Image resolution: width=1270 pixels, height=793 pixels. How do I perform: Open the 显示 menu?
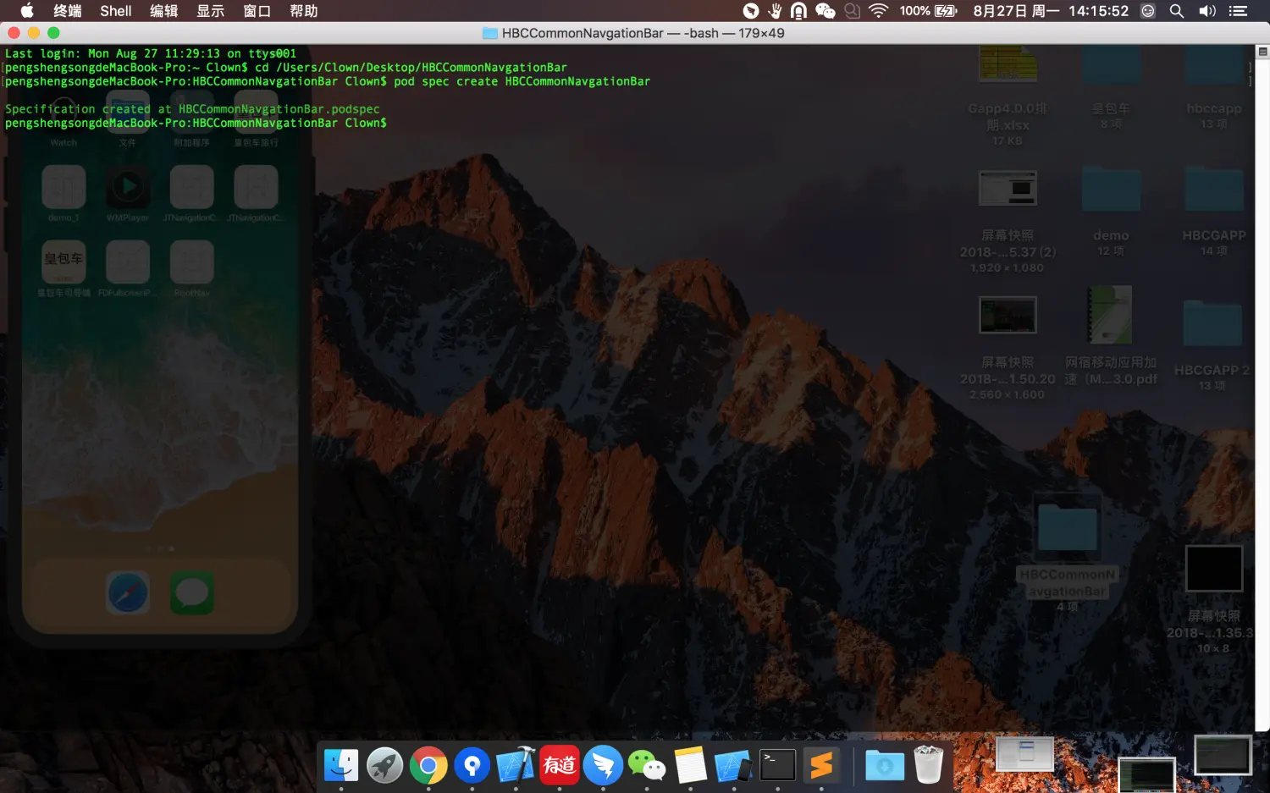pyautogui.click(x=211, y=11)
